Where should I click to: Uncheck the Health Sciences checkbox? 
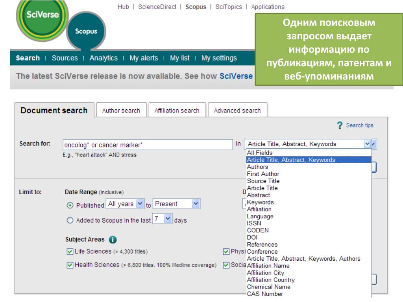(70, 265)
